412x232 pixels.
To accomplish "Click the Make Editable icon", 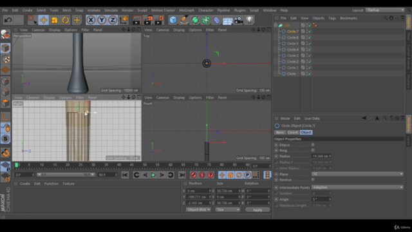I will coord(5,34).
